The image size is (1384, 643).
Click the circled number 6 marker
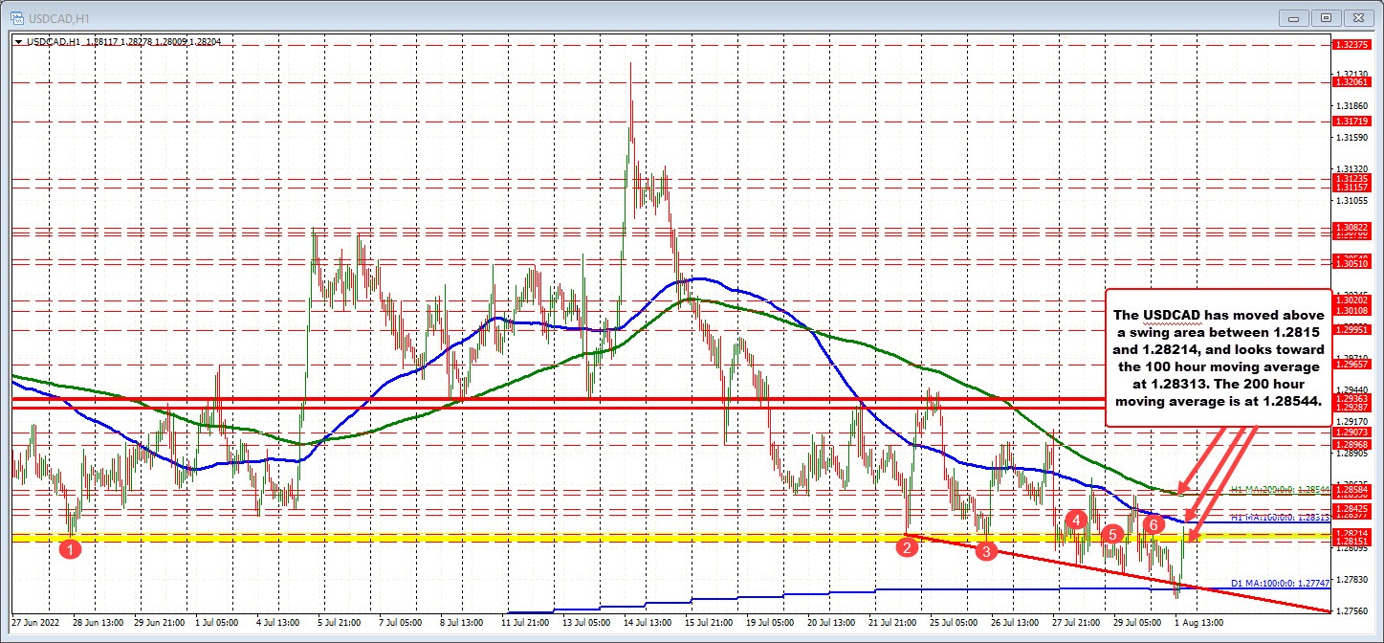click(1154, 524)
